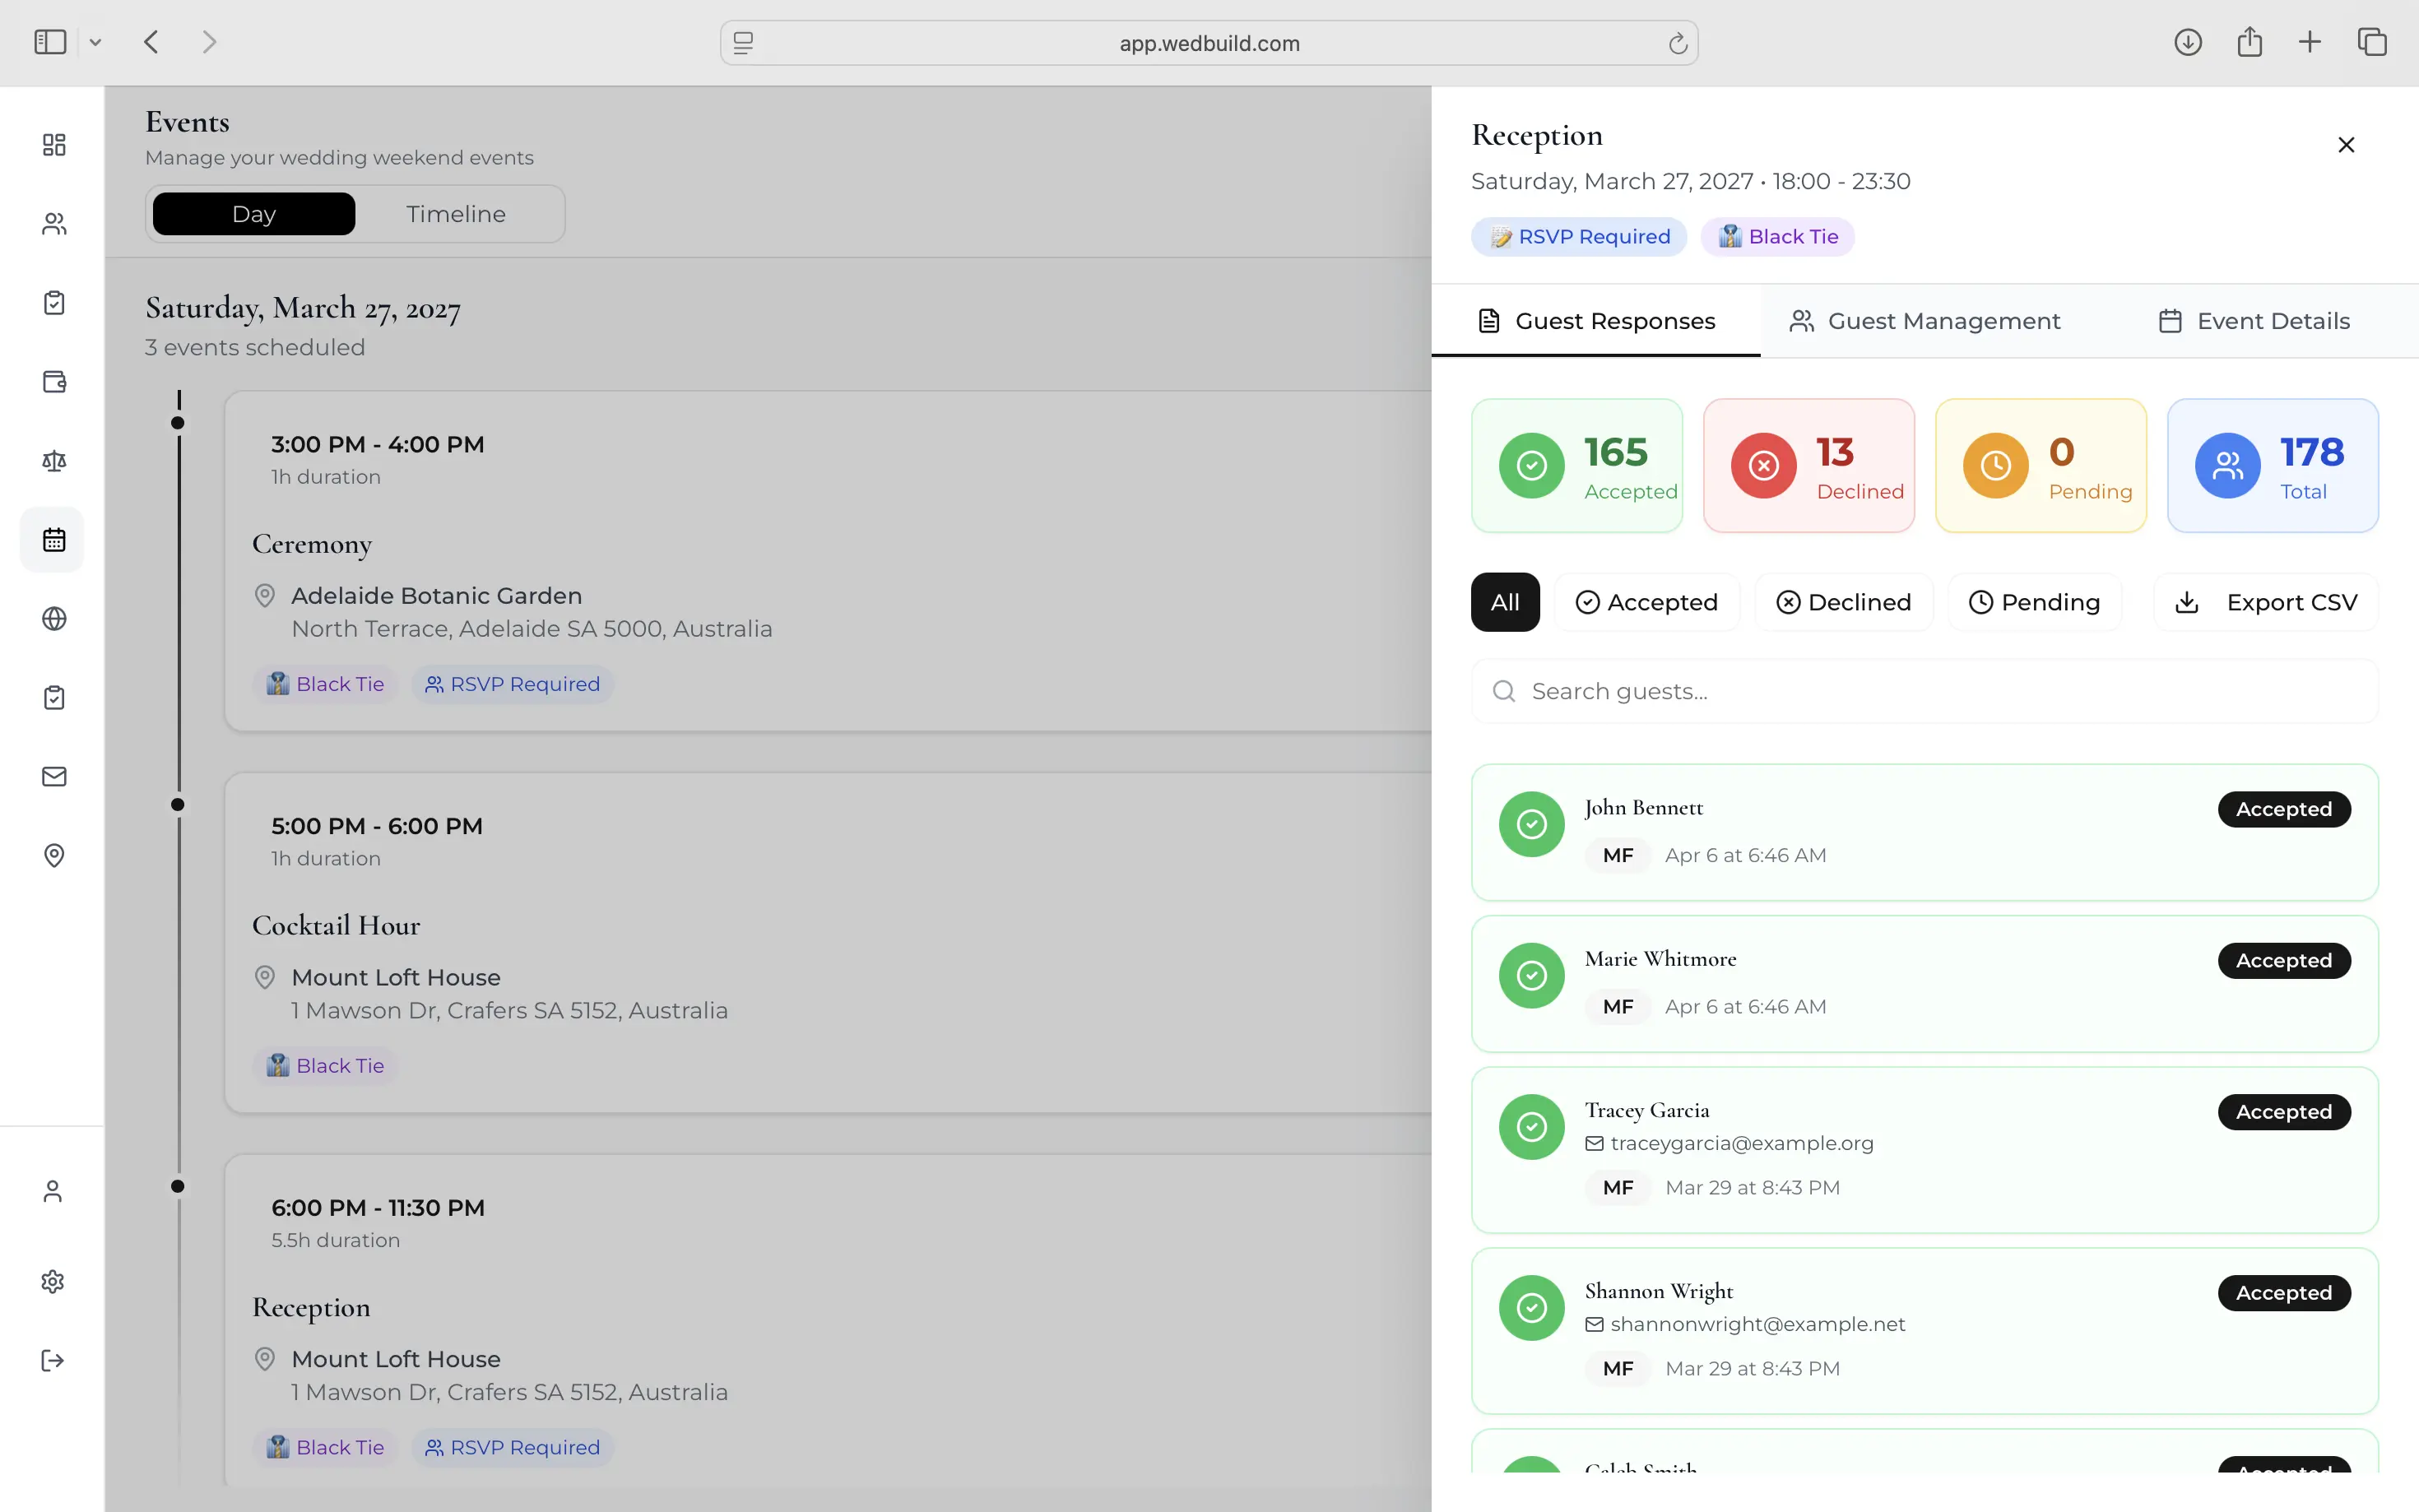The width and height of the screenshot is (2419, 1512).
Task: Click the 165 Accepted stat card
Action: pyautogui.click(x=1577, y=466)
